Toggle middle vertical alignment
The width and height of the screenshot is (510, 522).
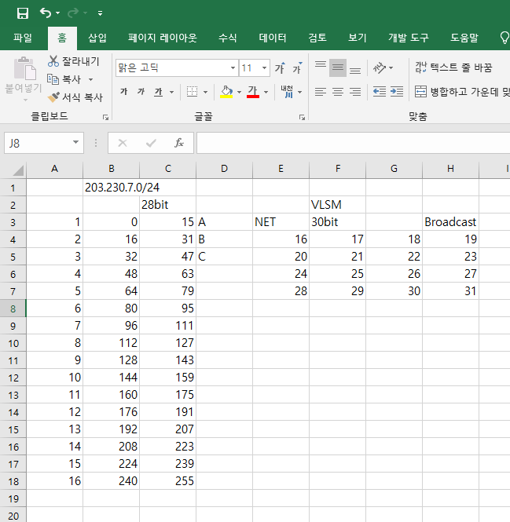pyautogui.click(x=338, y=68)
